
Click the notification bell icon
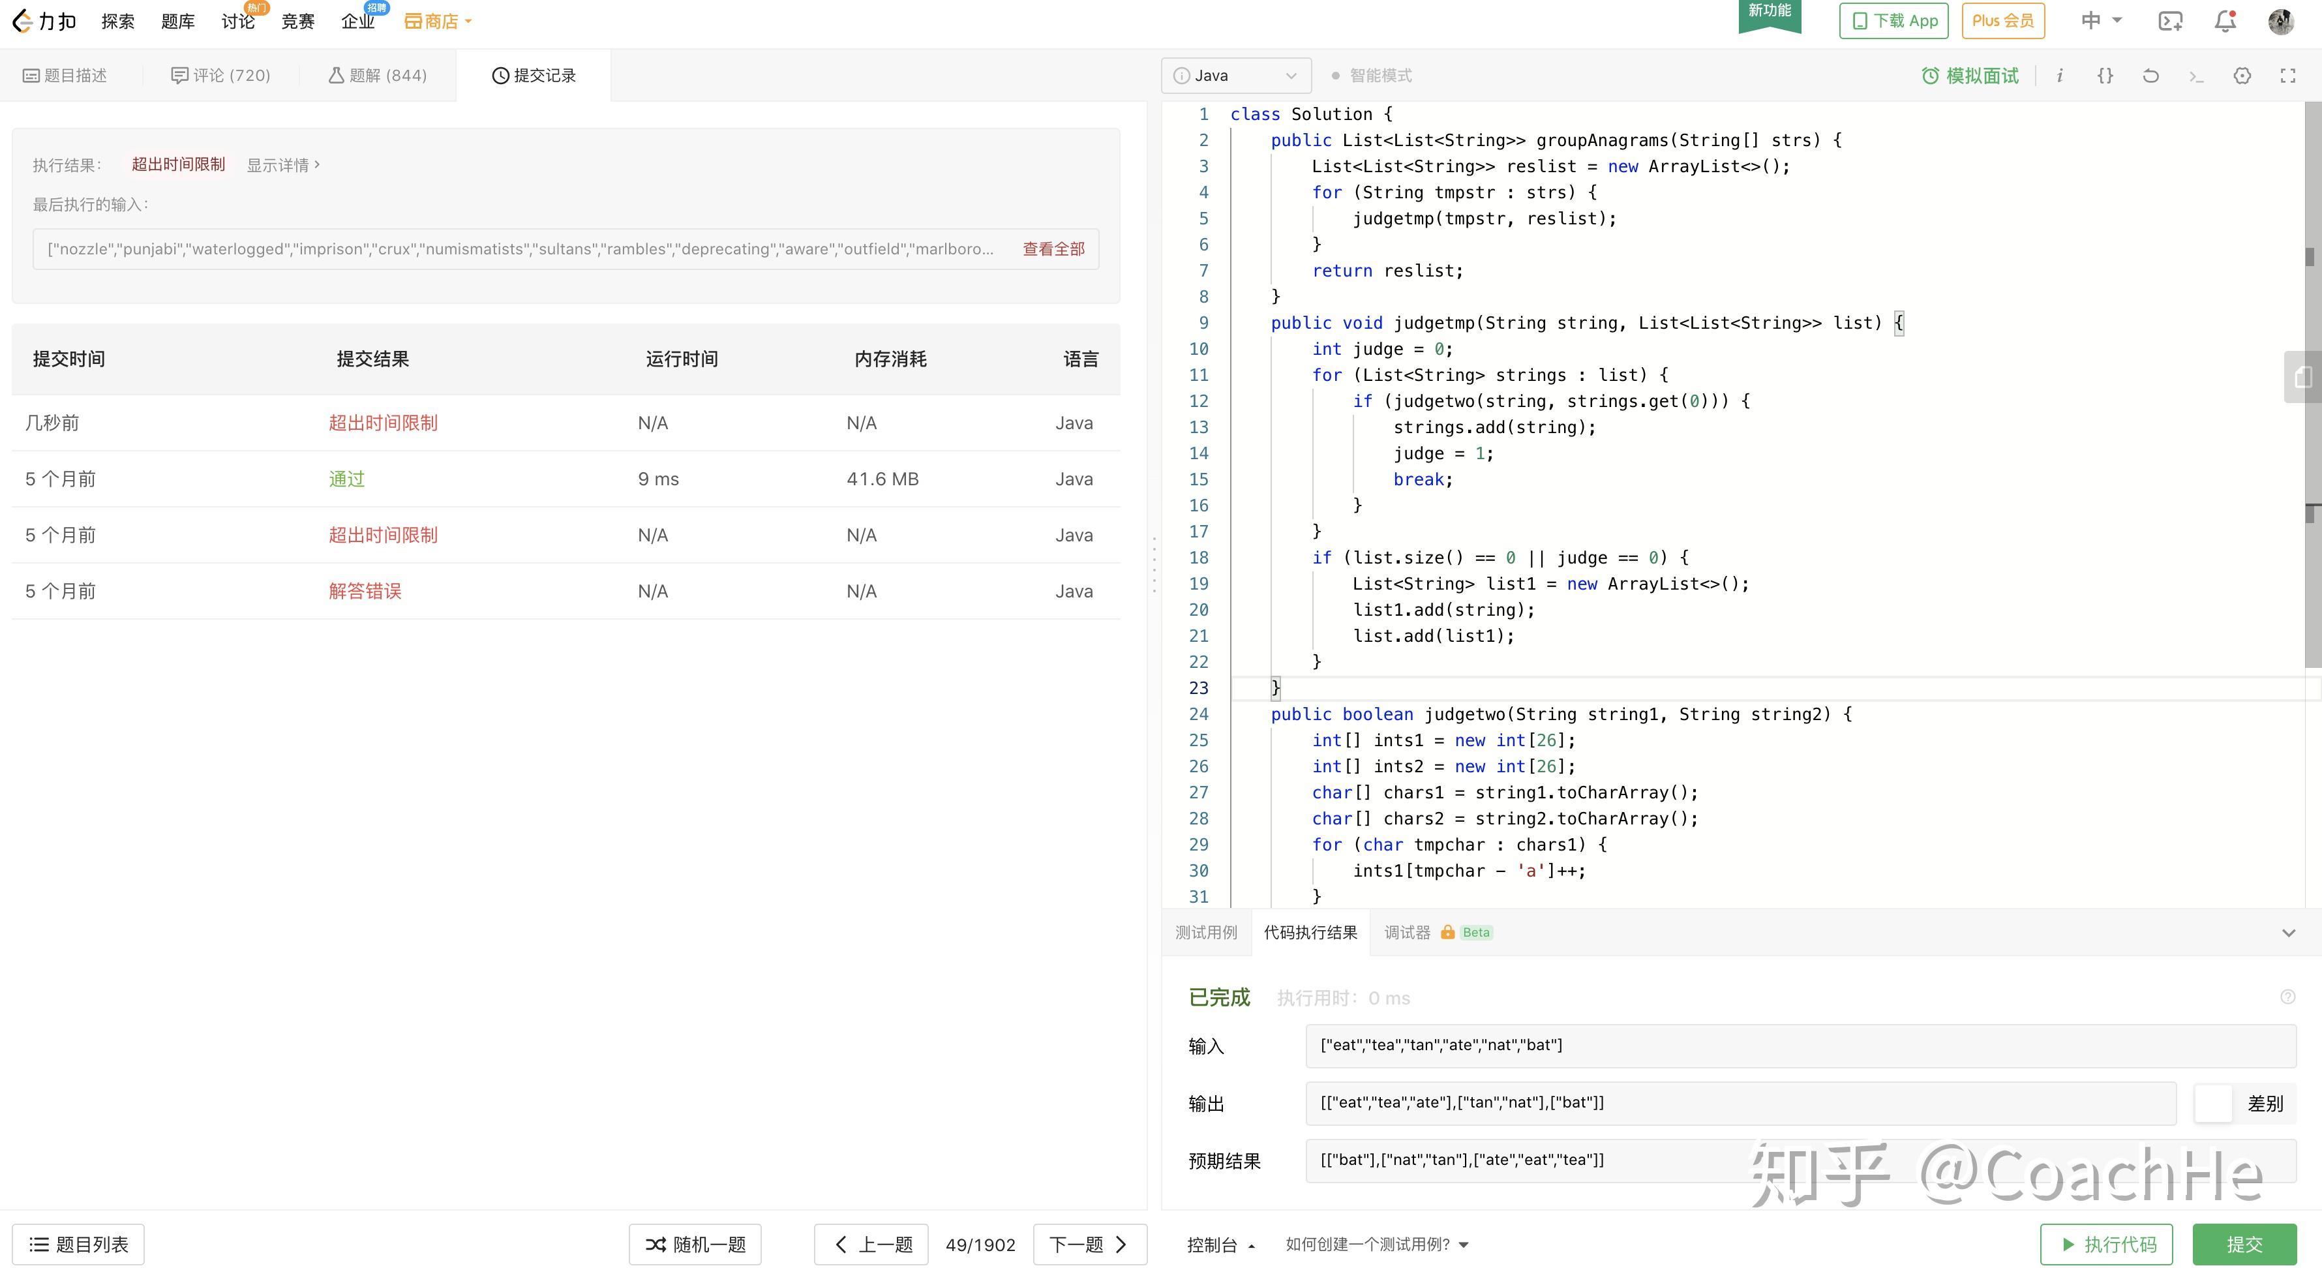pyautogui.click(x=2225, y=21)
